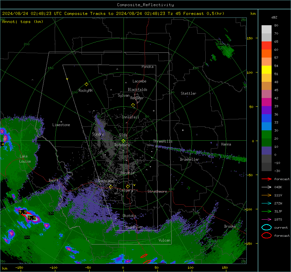Select the Brooks label on the map
Screen dimensions: 291x272
[230, 226]
